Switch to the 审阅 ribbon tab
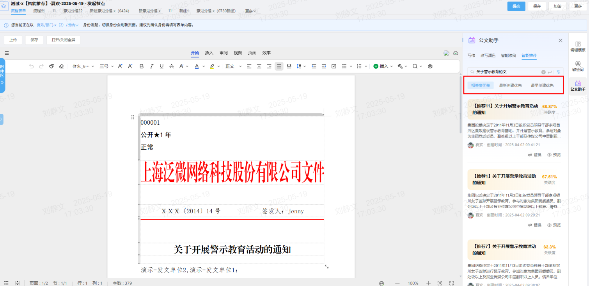This screenshot has width=589, height=286. (224, 53)
